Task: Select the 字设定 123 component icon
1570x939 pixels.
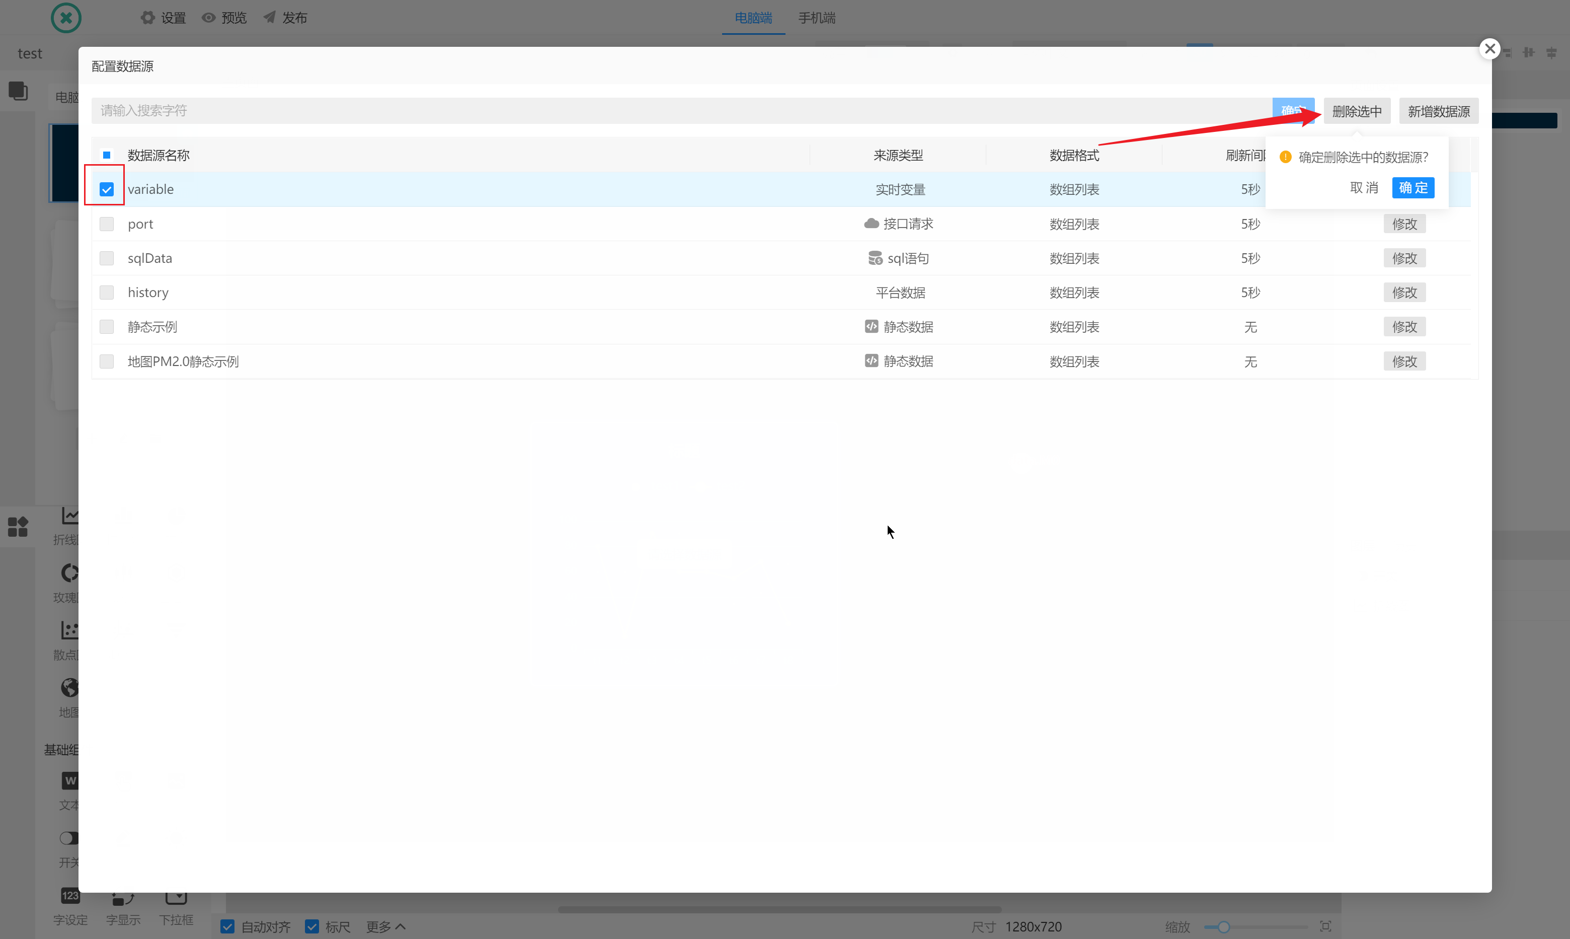Action: pyautogui.click(x=70, y=895)
